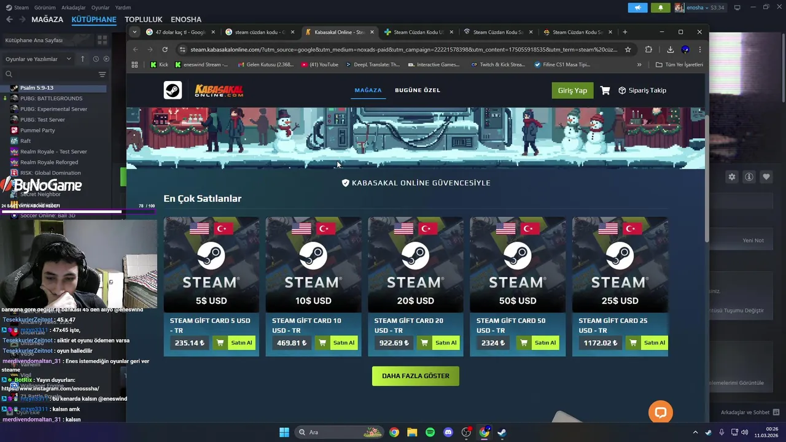The height and width of the screenshot is (442, 786).
Task: Open the shopping cart icon in header
Action: [x=605, y=90]
